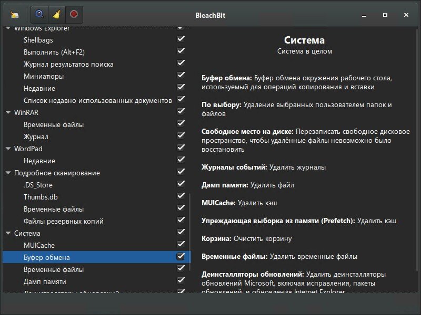Select Временные файлы under Система
Image resolution: width=421 pixels, height=315 pixels.
[96, 269]
